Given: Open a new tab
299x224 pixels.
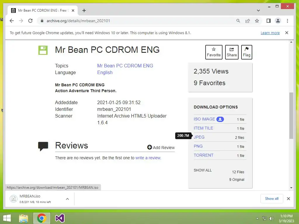Looking at the screenshot, I should [x=84, y=10].
